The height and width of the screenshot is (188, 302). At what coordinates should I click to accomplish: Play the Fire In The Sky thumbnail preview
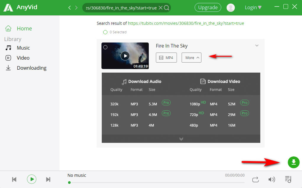125,56
